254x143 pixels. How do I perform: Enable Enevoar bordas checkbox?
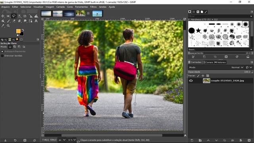pyautogui.click(x=2, y=56)
